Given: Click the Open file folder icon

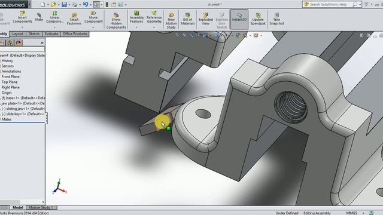Looking at the screenshot, I should (x=53, y=4).
